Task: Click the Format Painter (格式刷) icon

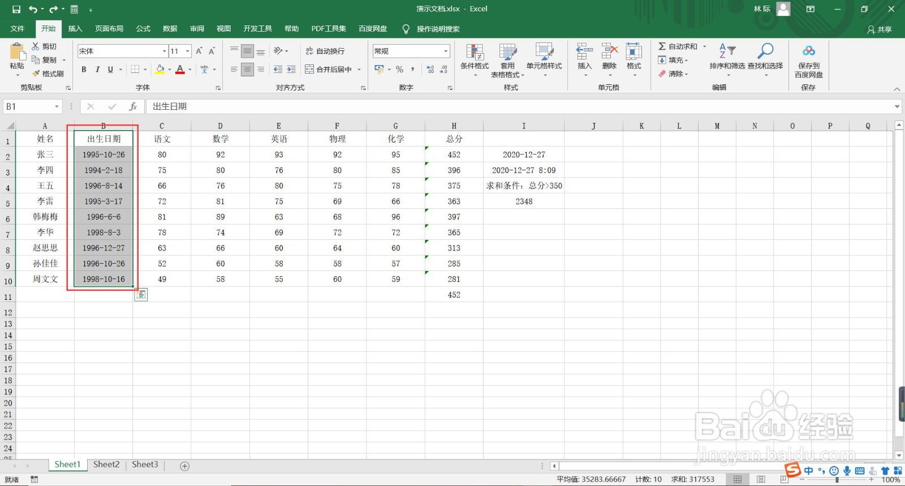Action: pyautogui.click(x=36, y=74)
